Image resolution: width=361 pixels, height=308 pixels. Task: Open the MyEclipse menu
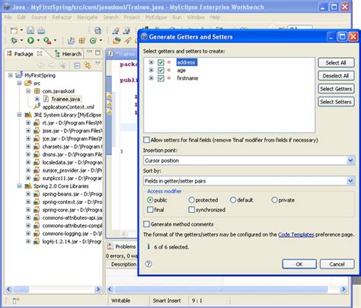coord(156,17)
